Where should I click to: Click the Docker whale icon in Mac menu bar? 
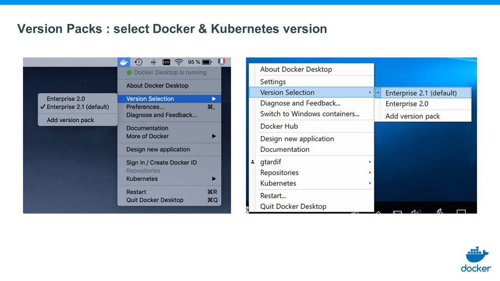pyautogui.click(x=124, y=62)
